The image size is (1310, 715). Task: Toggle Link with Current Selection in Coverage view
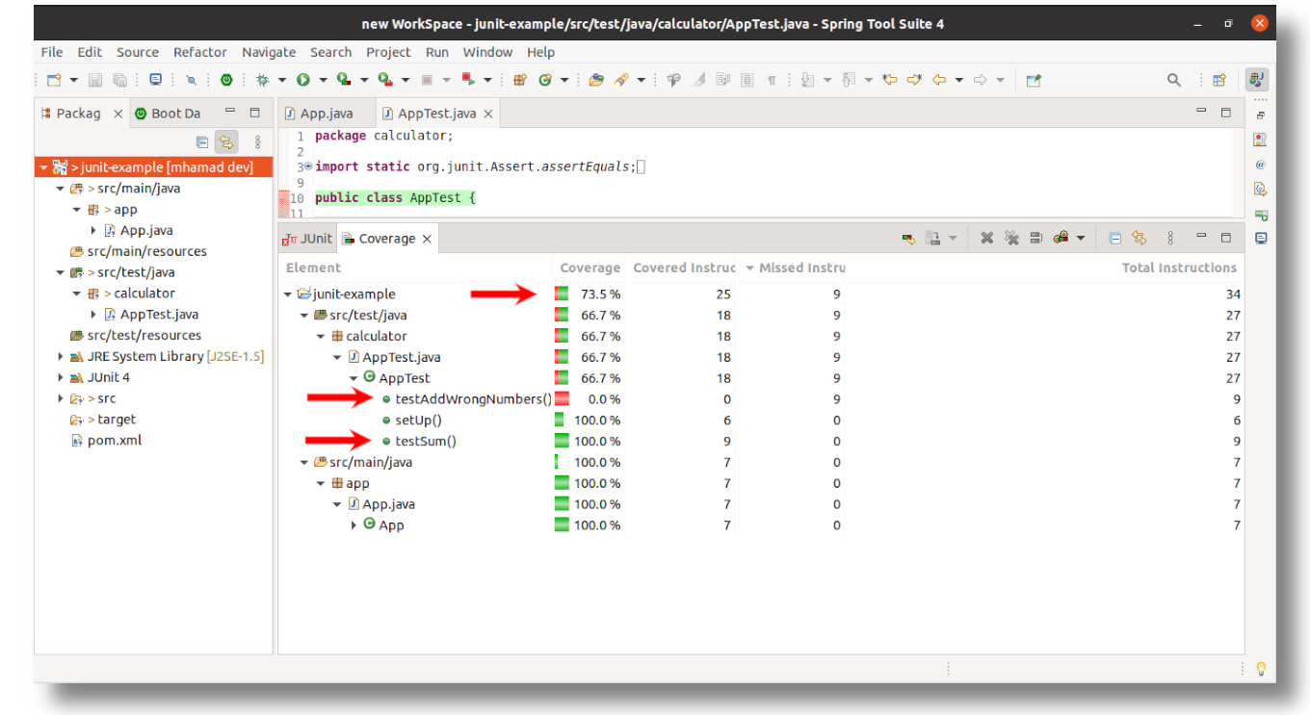pos(1140,238)
